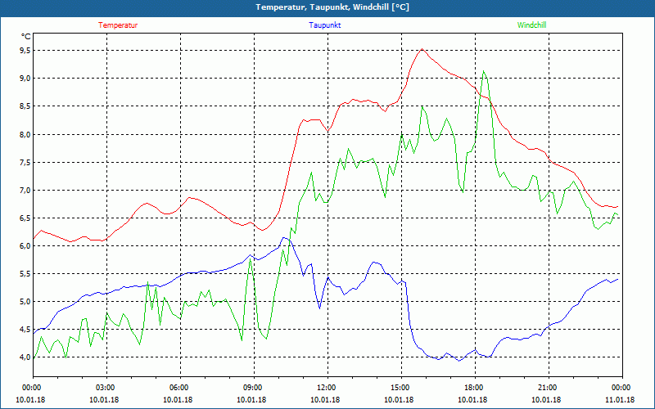Click the "4,0" y-axis value
Viewport: 655px width, 409px height.
[x=25, y=357]
